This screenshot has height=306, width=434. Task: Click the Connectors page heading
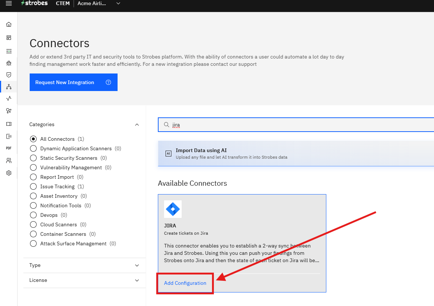click(x=59, y=44)
